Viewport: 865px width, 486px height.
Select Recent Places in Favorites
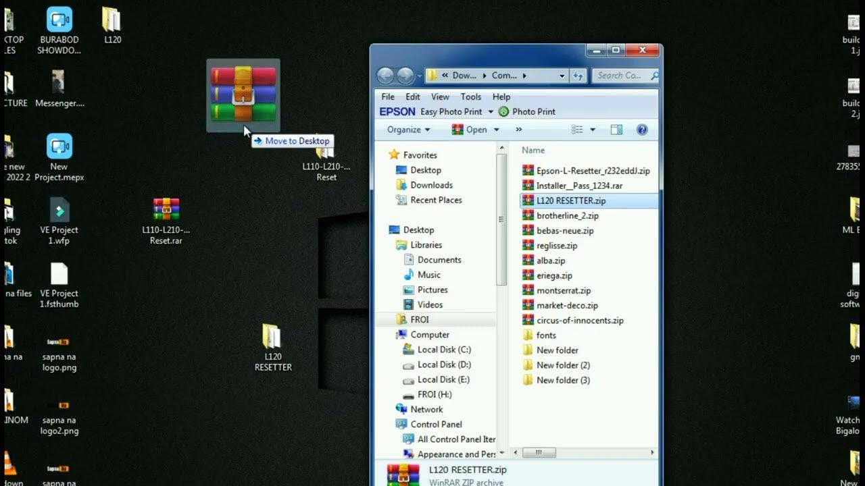coord(437,200)
